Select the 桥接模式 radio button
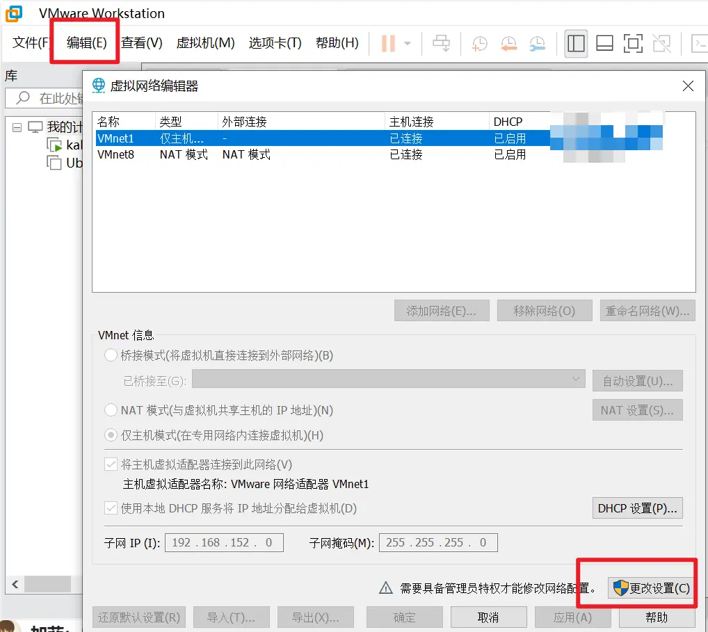708x632 pixels. tap(111, 355)
